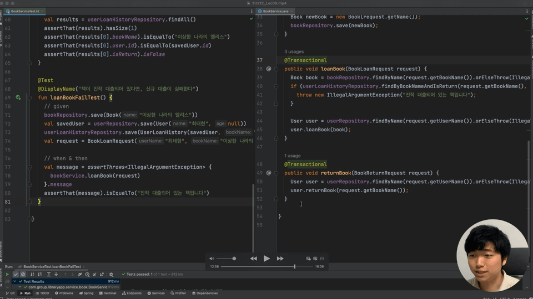Click the fast-forward button in video controls
The width and height of the screenshot is (533, 299).
(x=280, y=259)
